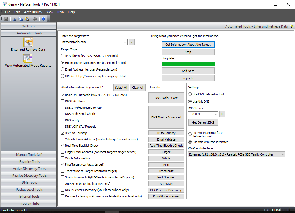Enable DNS DiG +trace checkbox
This screenshot has height=213, width=295.
[63, 101]
